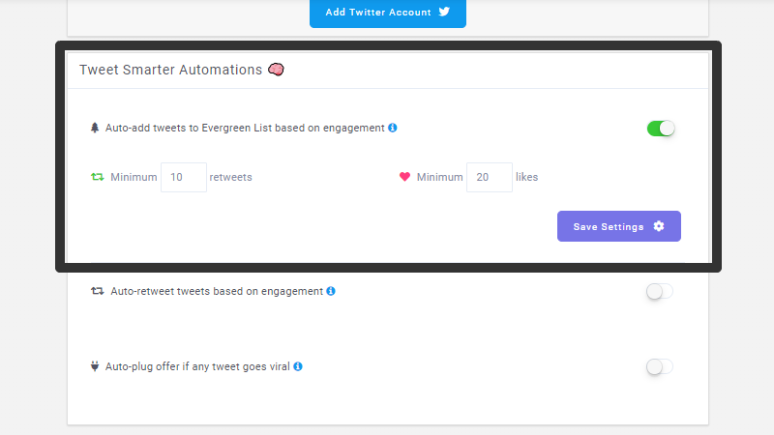Click the Evergreen tree icon

click(95, 128)
